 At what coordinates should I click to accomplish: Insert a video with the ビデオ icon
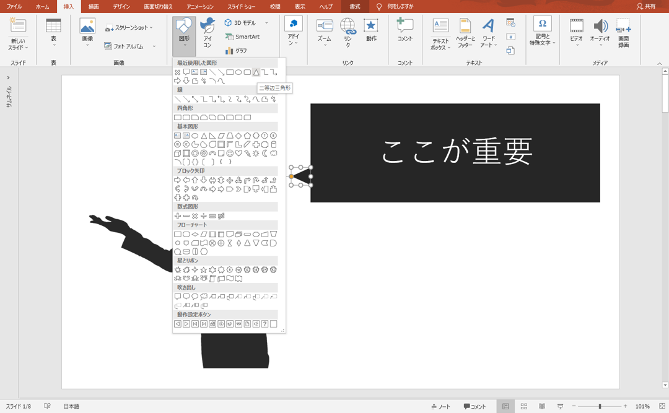(576, 31)
